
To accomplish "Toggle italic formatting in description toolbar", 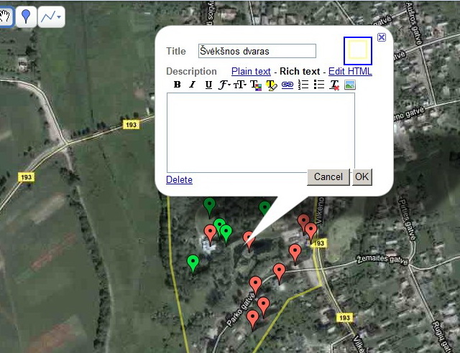I will click(x=192, y=85).
